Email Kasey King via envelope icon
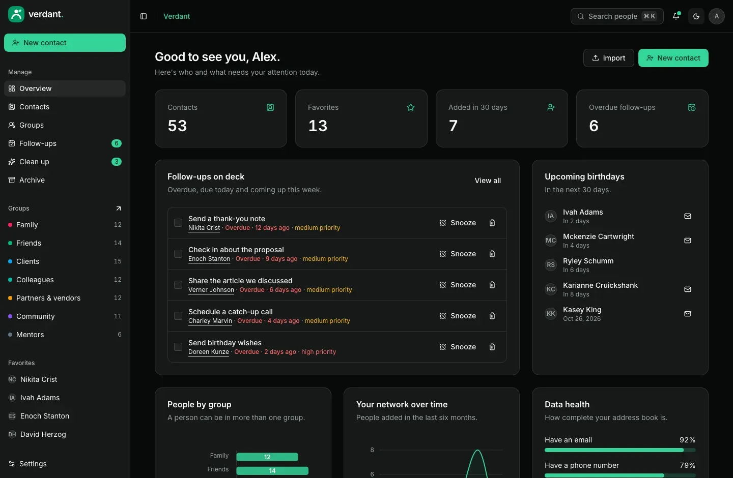Screen dimensions: 733x478 point(688,314)
